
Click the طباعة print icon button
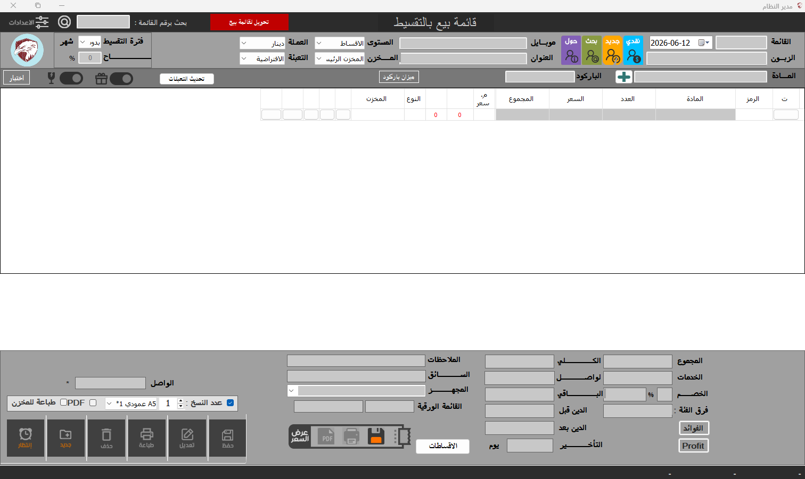[146, 438]
